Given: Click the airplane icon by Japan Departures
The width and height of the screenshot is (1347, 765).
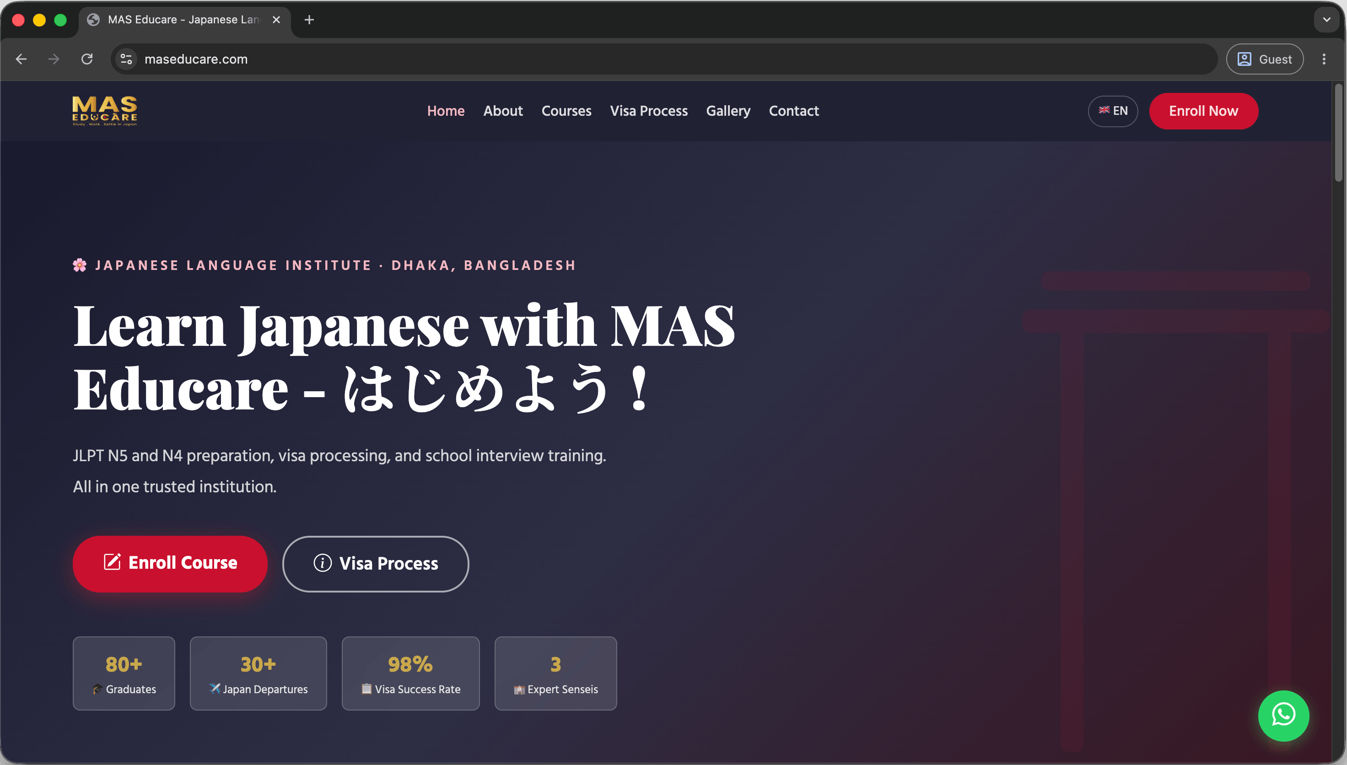Looking at the screenshot, I should click(x=214, y=688).
